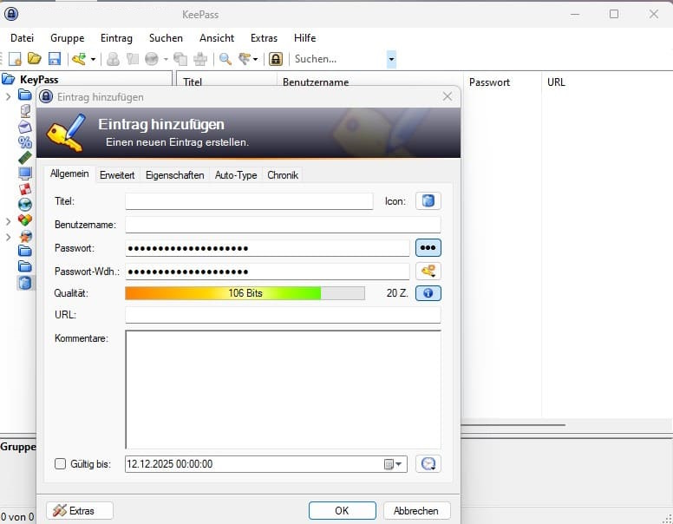The width and height of the screenshot is (673, 524).
Task: Click the Suchen quick search box
Action: [339, 59]
